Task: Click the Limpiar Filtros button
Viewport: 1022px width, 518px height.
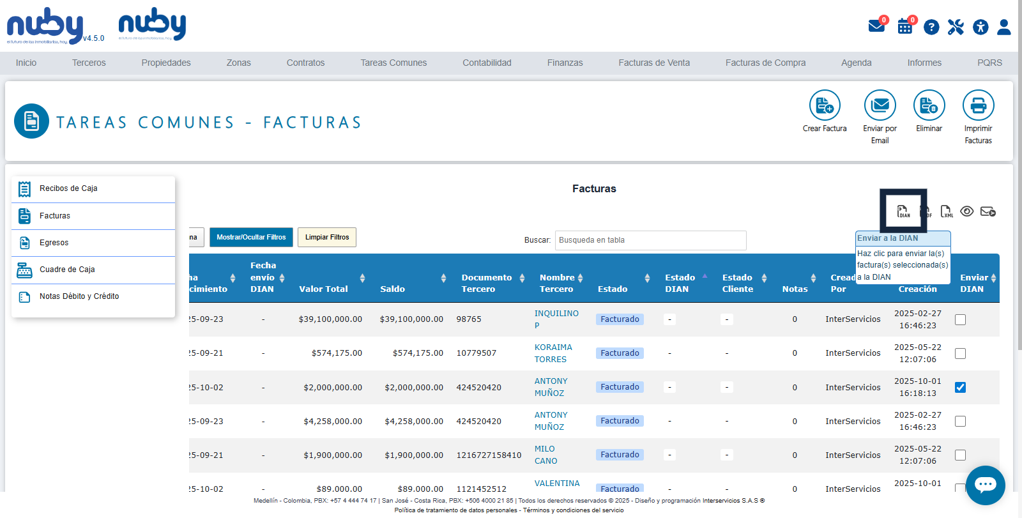Action: (327, 237)
